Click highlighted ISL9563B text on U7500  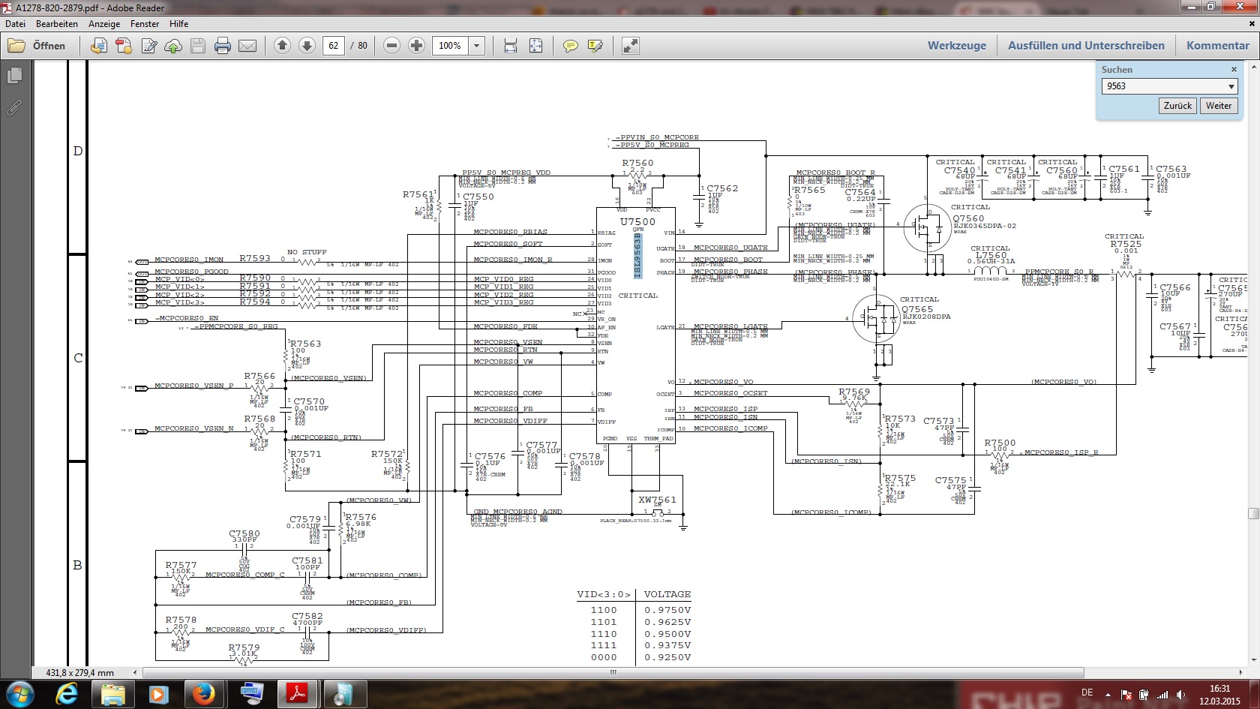point(638,256)
